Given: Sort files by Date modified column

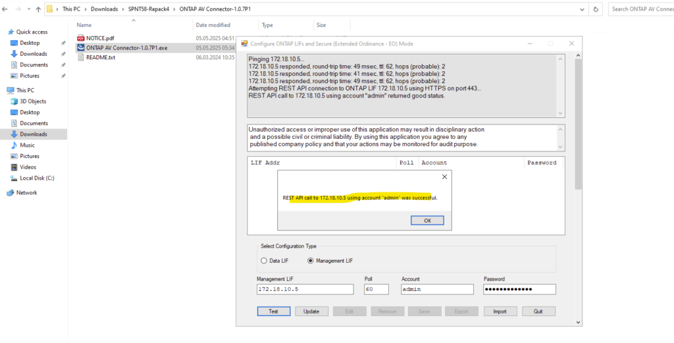Looking at the screenshot, I should 212,25.
